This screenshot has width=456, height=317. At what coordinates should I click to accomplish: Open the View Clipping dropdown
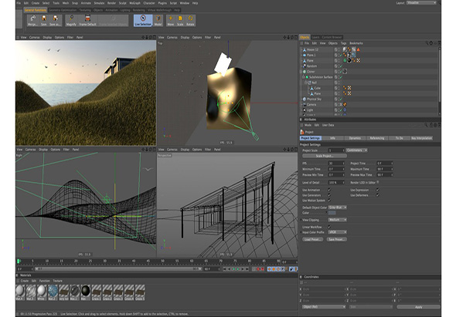(337, 220)
